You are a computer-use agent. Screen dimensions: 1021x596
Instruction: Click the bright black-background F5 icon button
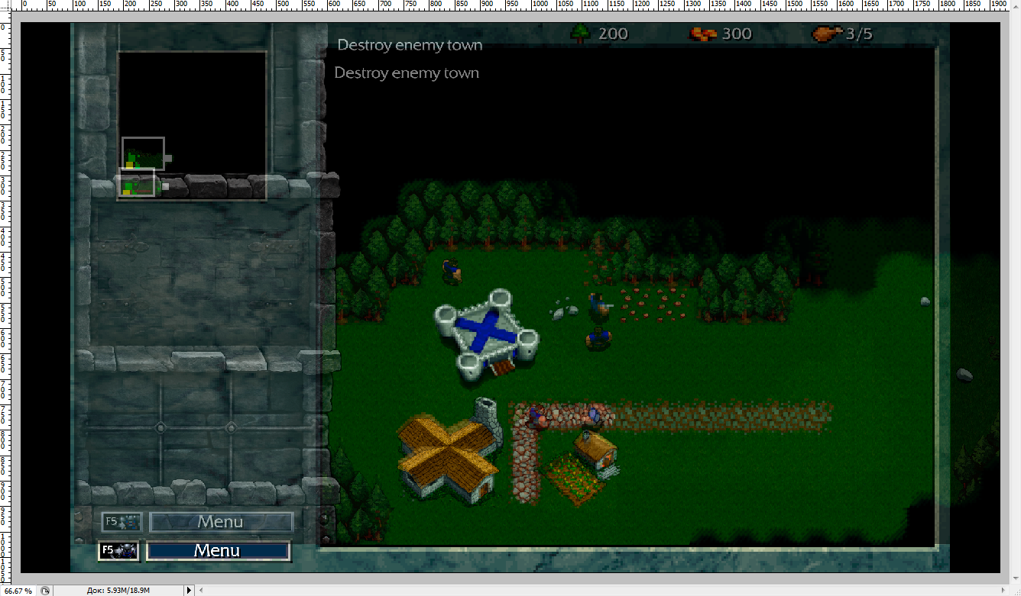tap(118, 550)
